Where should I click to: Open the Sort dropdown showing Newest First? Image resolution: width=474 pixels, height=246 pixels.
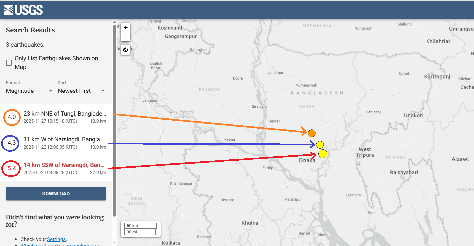coord(81,91)
